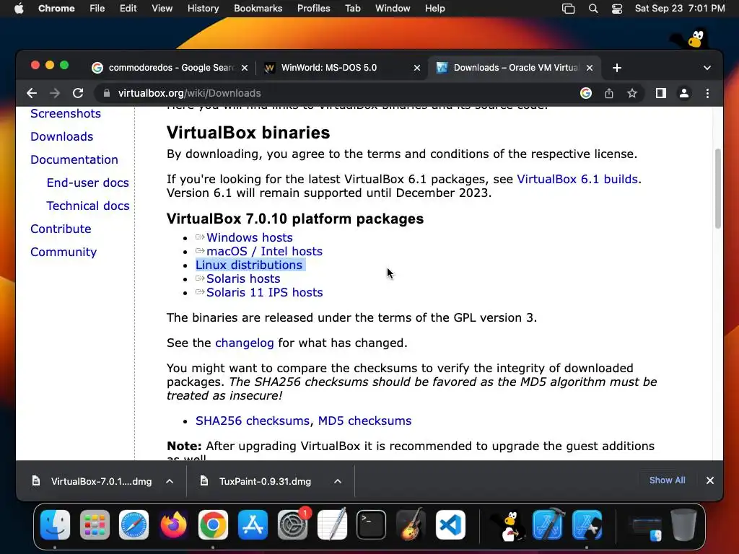
Task: Click Show All downloads
Action: point(667,480)
